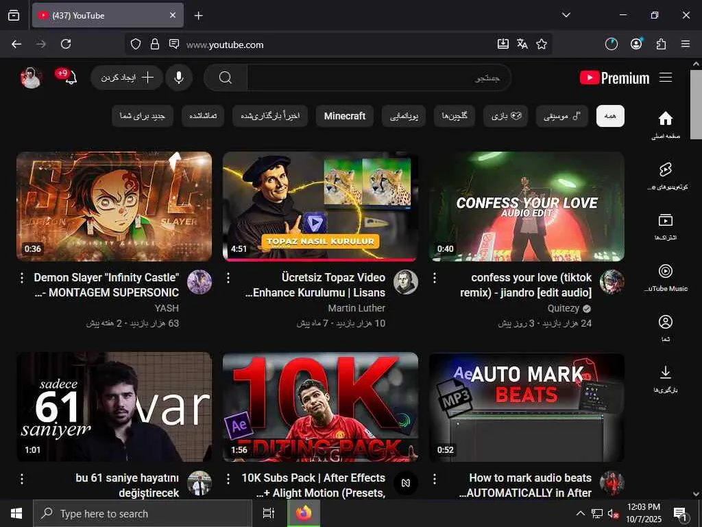Open the YouTube Premium logo home link
Viewport: 702px width, 527px height.
pos(614,78)
